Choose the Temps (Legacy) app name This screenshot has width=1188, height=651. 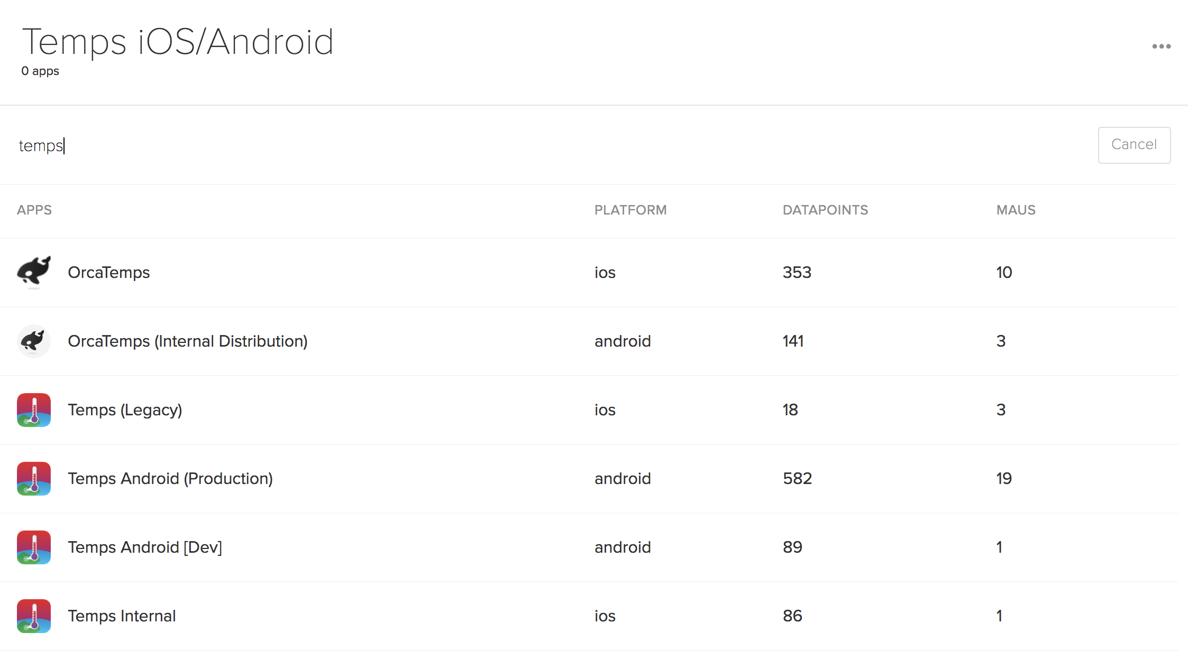pyautogui.click(x=125, y=410)
